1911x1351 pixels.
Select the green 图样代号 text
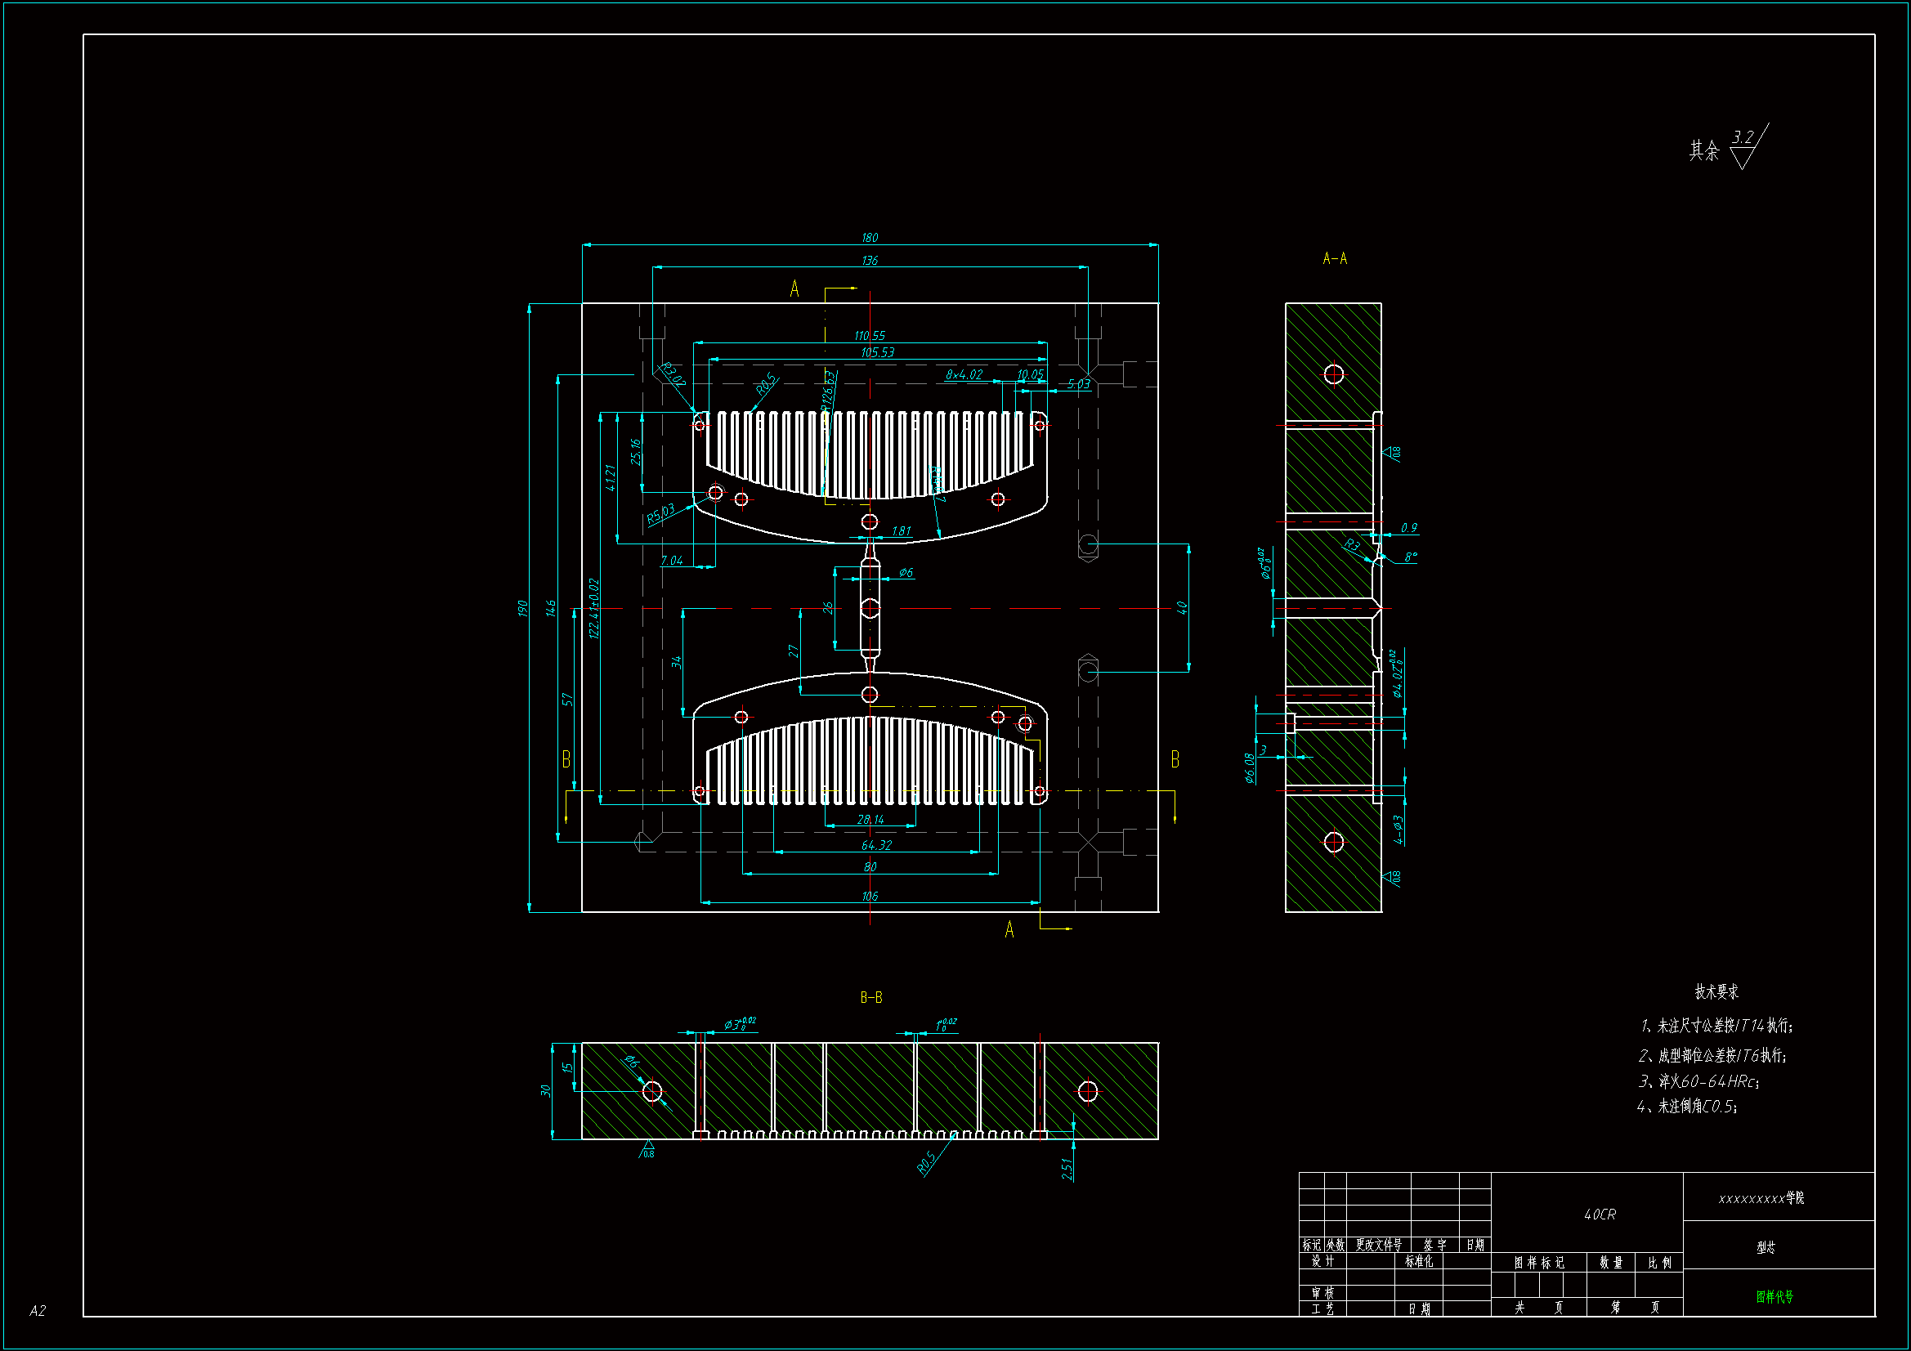point(1774,1297)
